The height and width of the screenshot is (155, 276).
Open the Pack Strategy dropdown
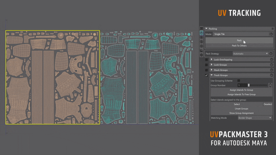(x=251, y=54)
